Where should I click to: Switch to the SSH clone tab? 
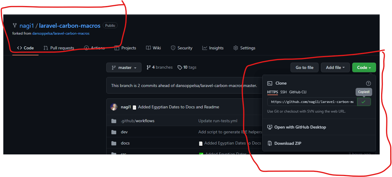point(283,92)
